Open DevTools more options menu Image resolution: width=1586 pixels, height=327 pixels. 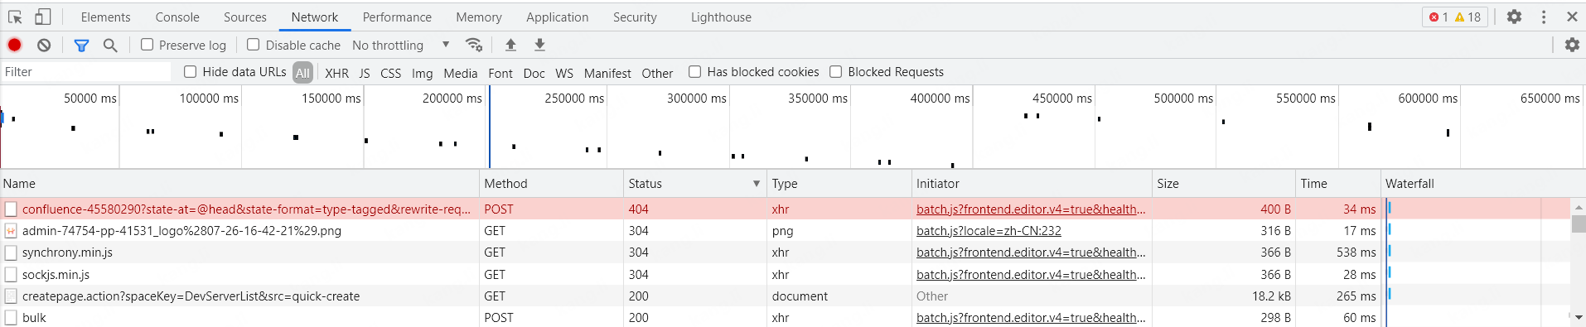1544,17
